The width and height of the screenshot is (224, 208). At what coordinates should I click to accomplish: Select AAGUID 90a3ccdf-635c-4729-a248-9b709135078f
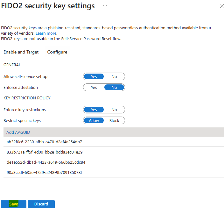[x=114, y=172]
